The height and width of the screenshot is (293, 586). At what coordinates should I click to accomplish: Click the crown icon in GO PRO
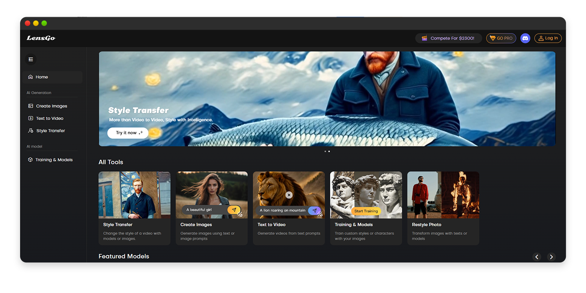tap(493, 38)
